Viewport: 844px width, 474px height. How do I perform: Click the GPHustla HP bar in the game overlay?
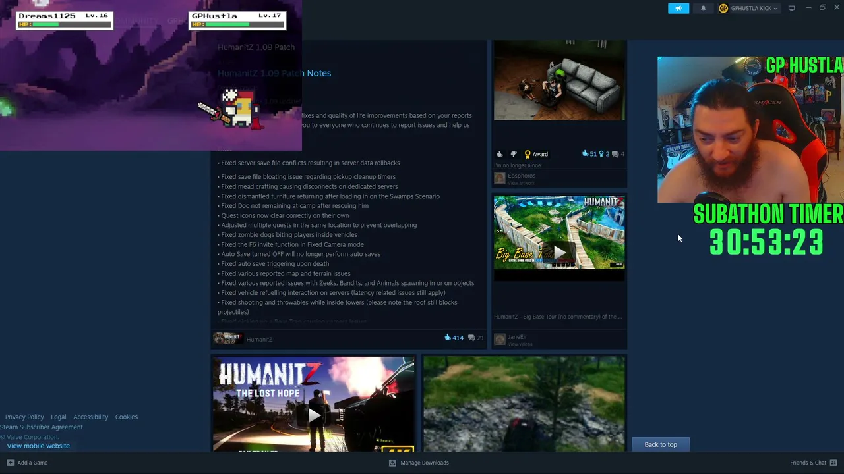tap(237, 24)
